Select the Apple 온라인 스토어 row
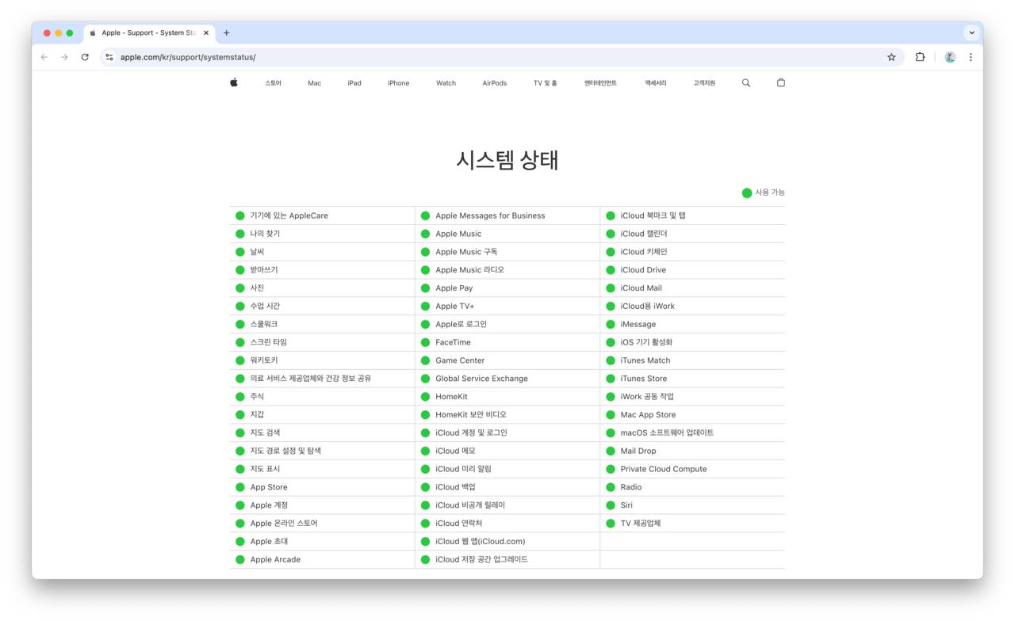The image size is (1015, 621). click(322, 524)
